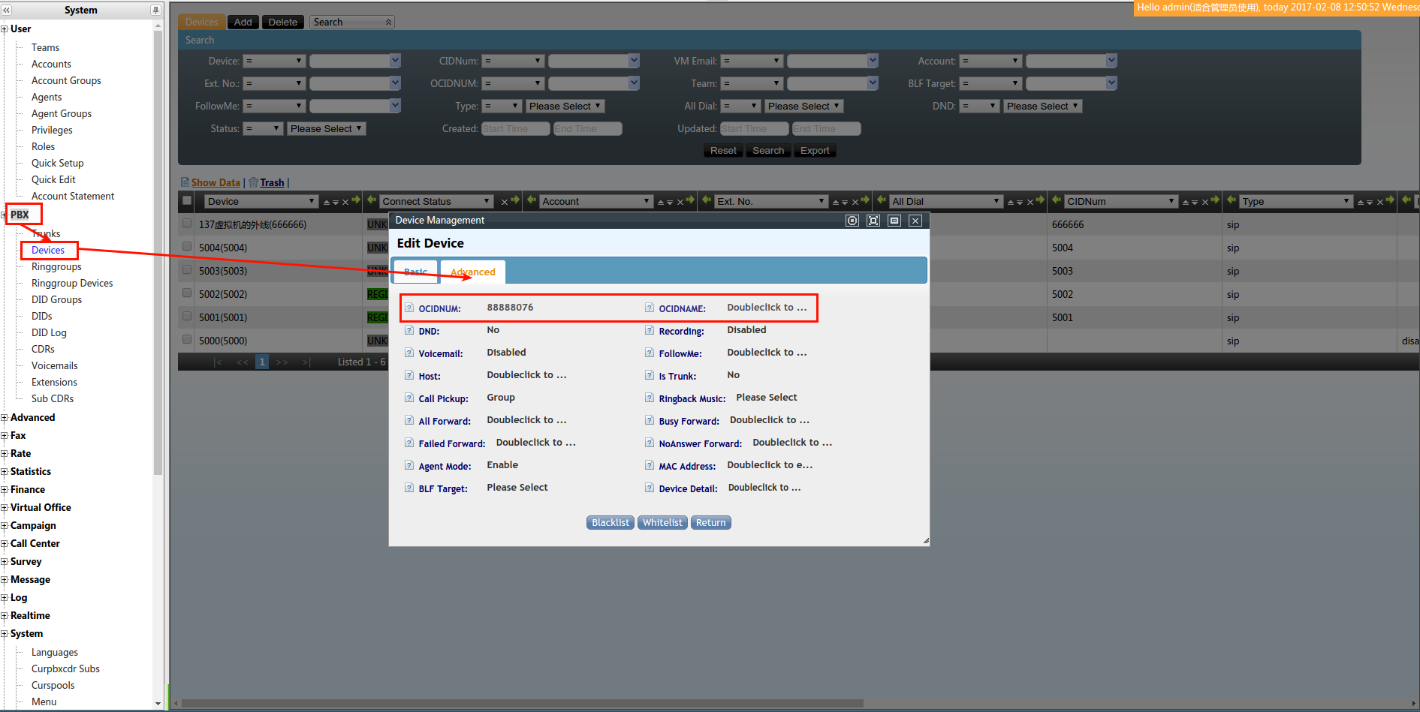
Task: Click the green right arrow on Account column
Action: pos(690,200)
